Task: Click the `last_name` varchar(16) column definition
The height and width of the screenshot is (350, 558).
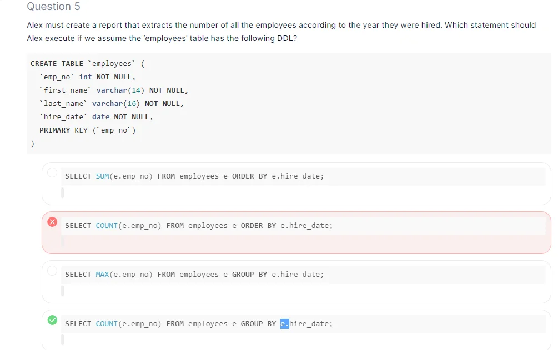Action: [x=112, y=104]
